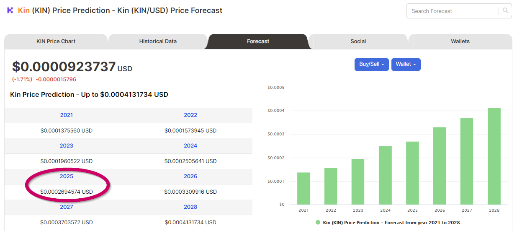Open the Buy/Sell dropdown
This screenshot has height=231, width=517.
point(372,64)
